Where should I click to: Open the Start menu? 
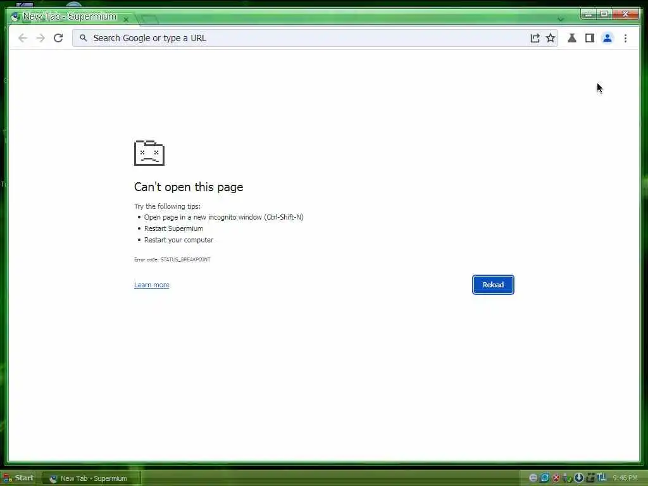(18, 478)
